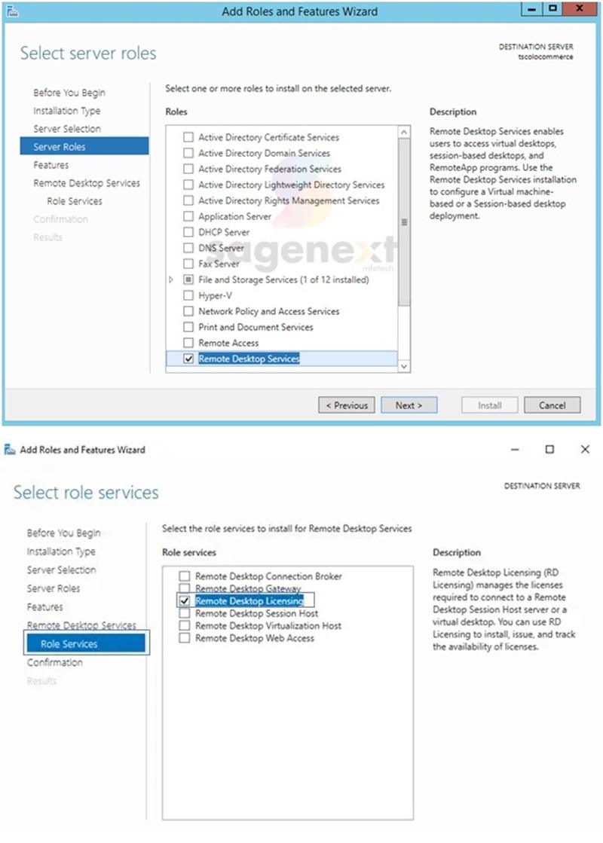Open Features step in upper wizard sidebar
This screenshot has width=603, height=843.
point(51,165)
